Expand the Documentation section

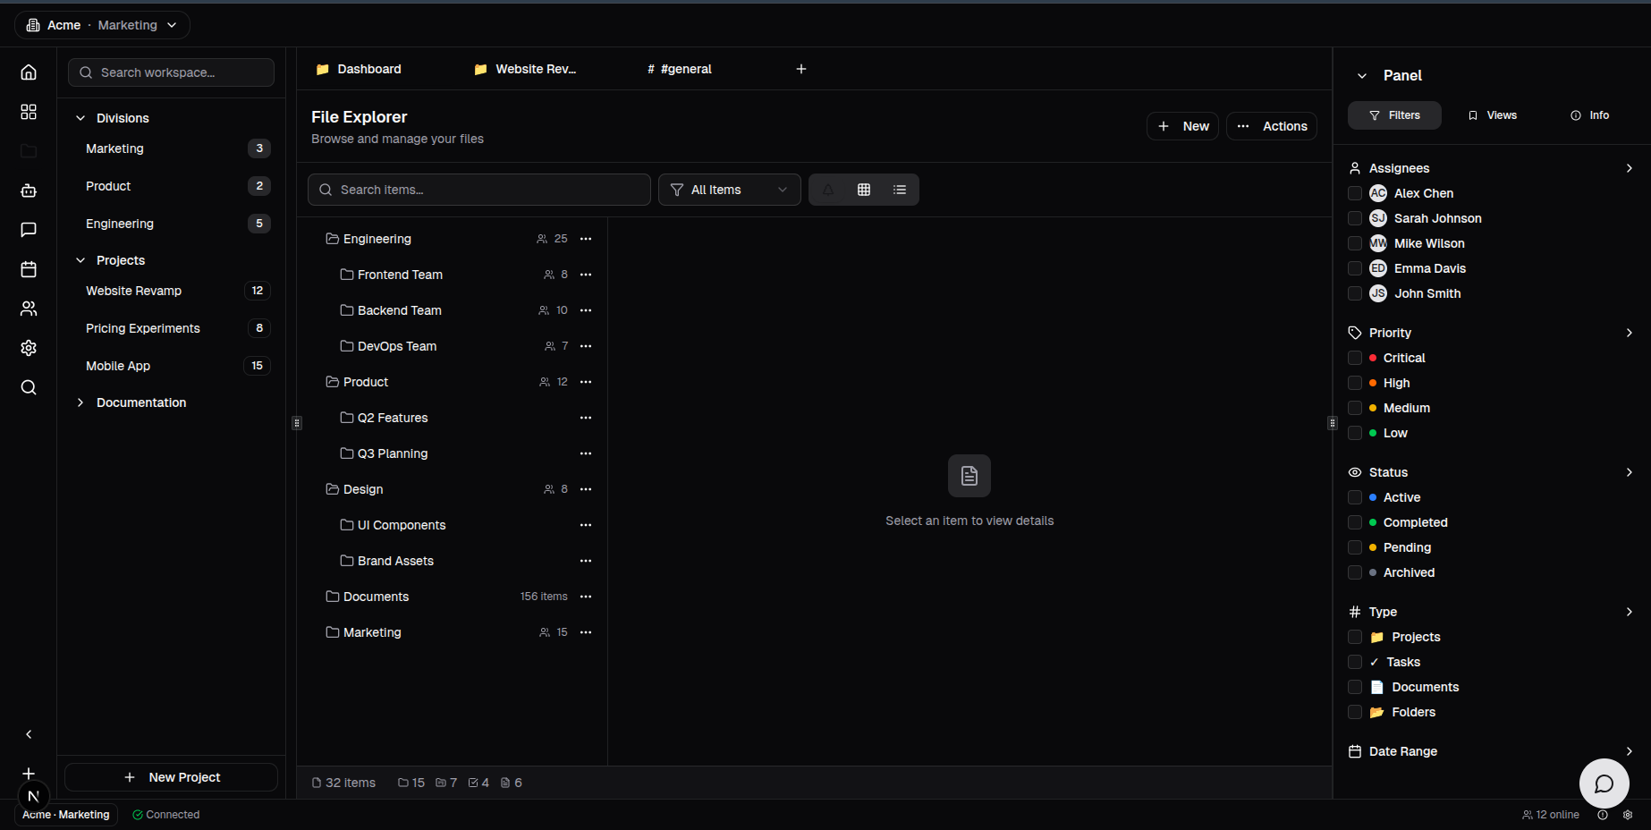80,402
